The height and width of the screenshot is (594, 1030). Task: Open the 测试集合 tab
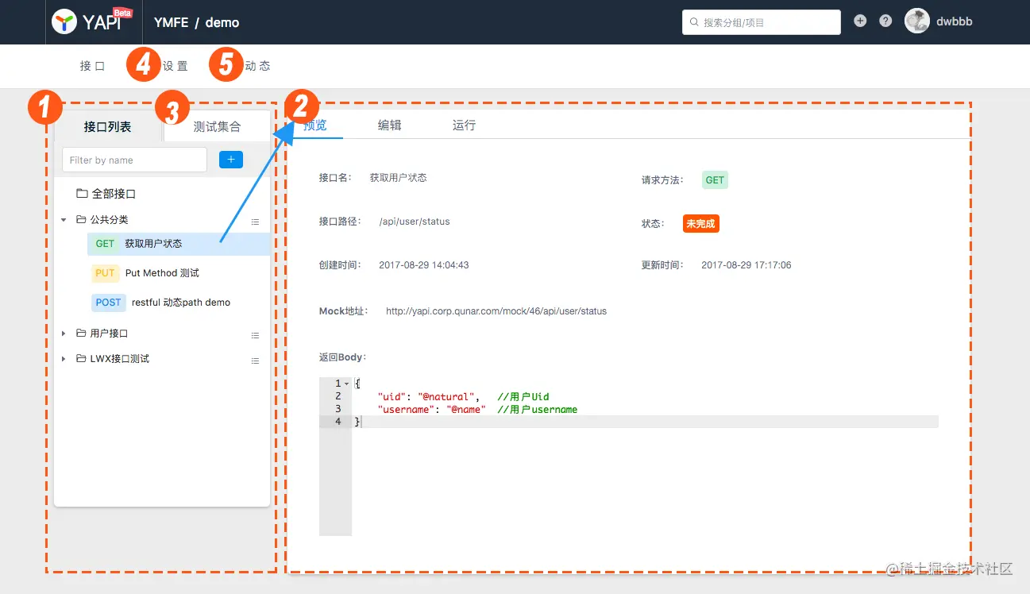pyautogui.click(x=215, y=125)
